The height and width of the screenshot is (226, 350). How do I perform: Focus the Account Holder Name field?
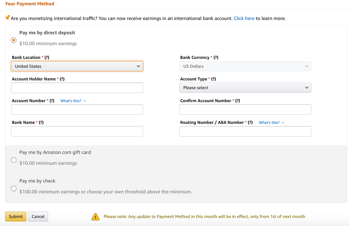pyautogui.click(x=77, y=88)
